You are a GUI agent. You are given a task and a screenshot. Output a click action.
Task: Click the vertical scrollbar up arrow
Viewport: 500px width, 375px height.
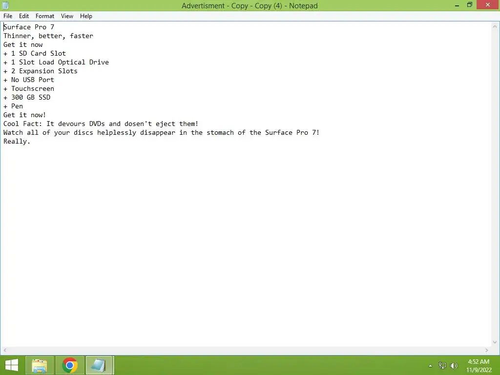495,26
